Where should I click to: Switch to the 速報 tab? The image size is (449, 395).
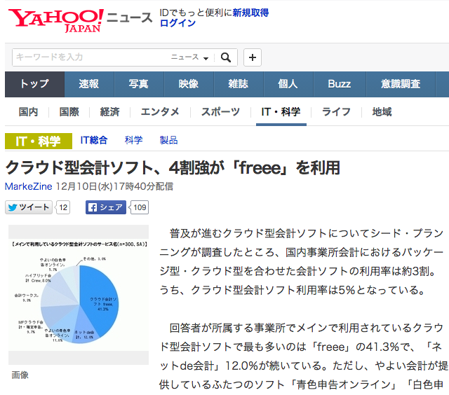[89, 84]
